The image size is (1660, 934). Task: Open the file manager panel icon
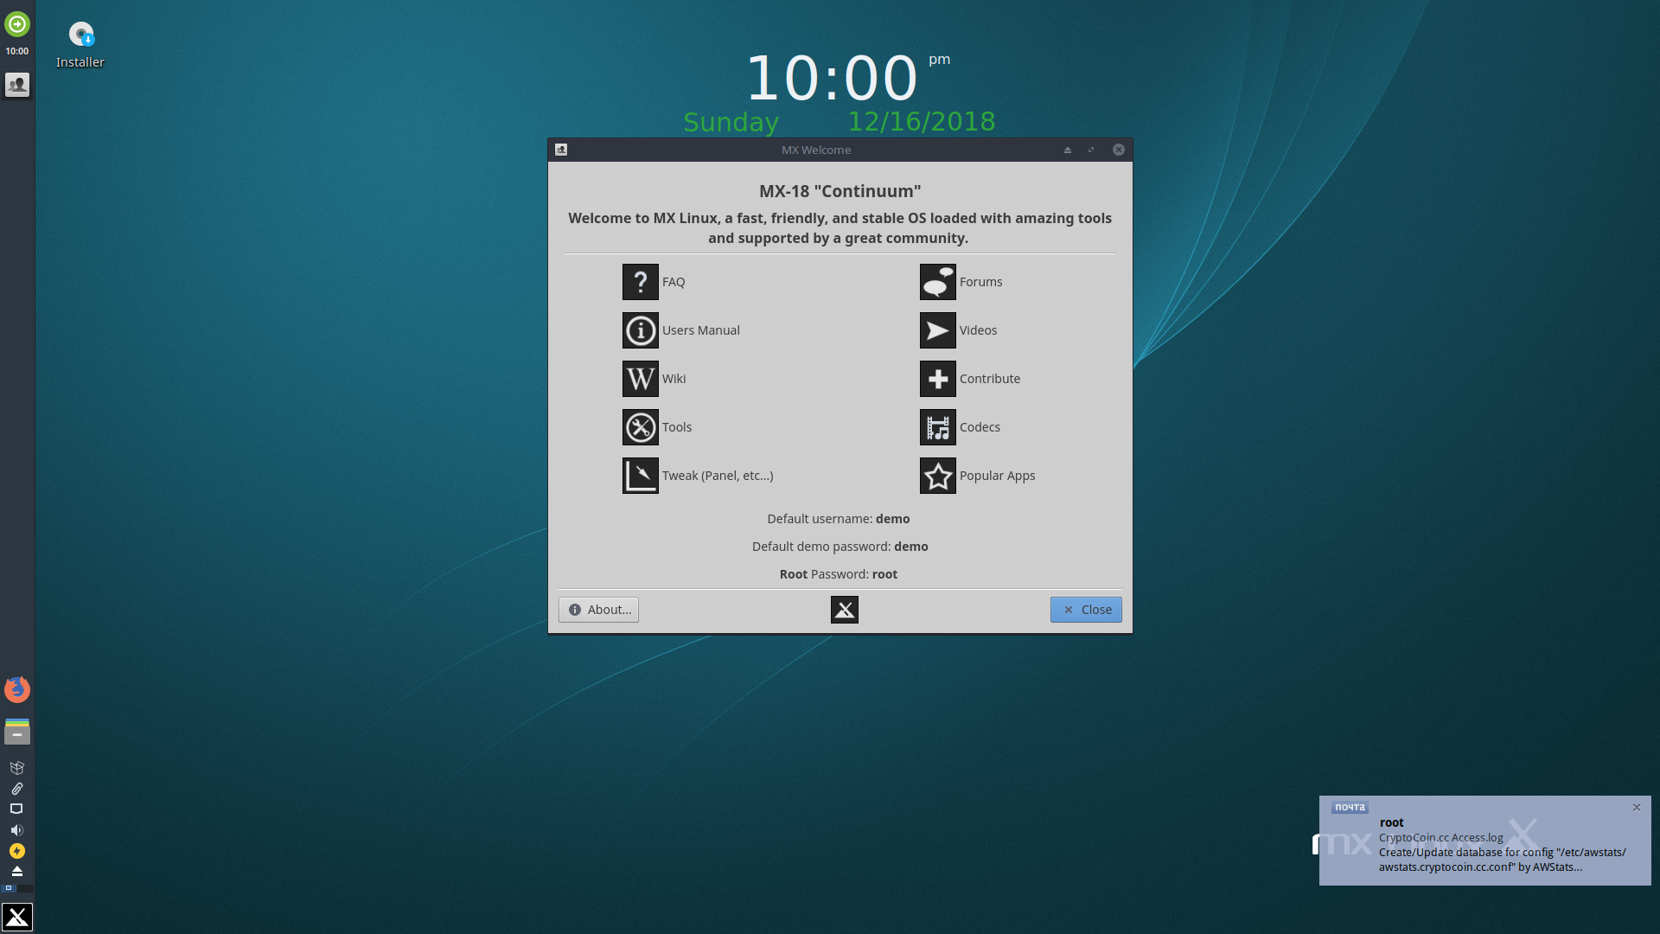point(17,732)
